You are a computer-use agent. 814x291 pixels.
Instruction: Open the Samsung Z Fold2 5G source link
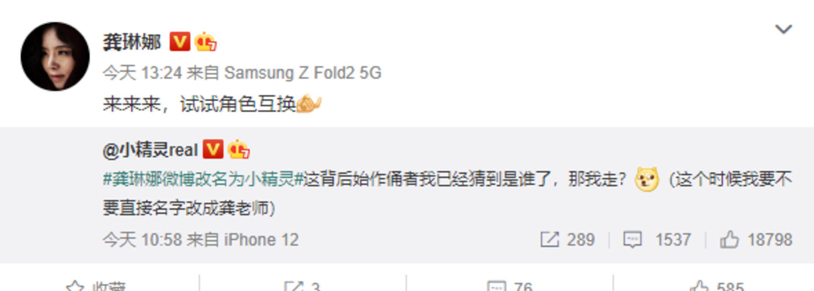pos(303,73)
